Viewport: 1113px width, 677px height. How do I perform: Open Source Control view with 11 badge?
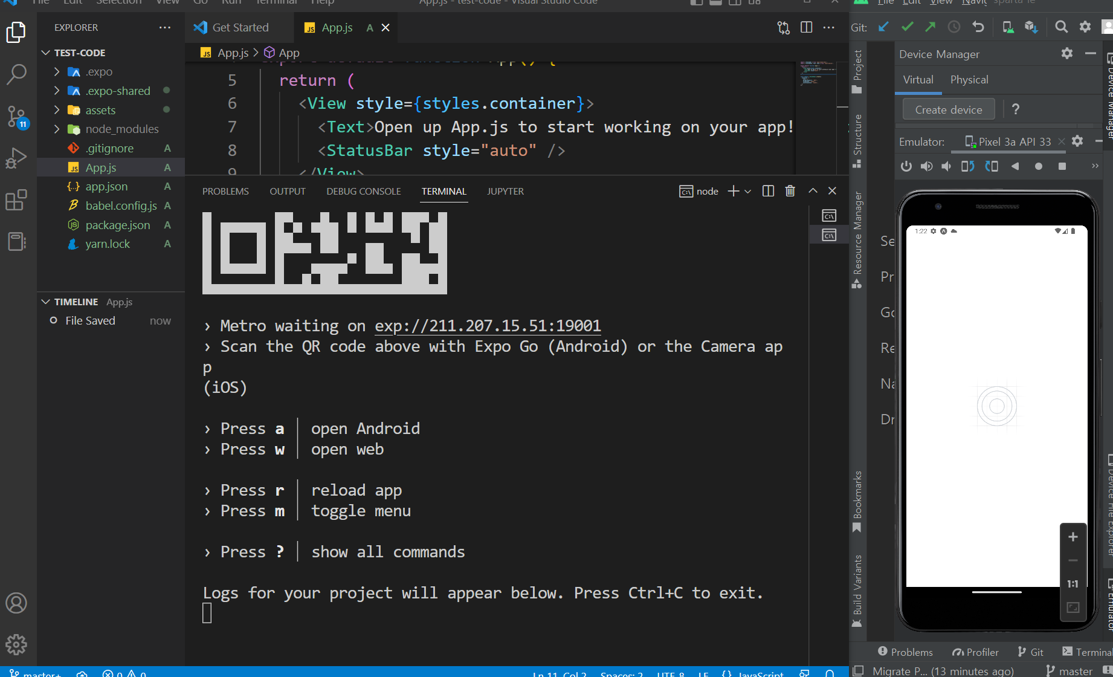pyautogui.click(x=16, y=117)
